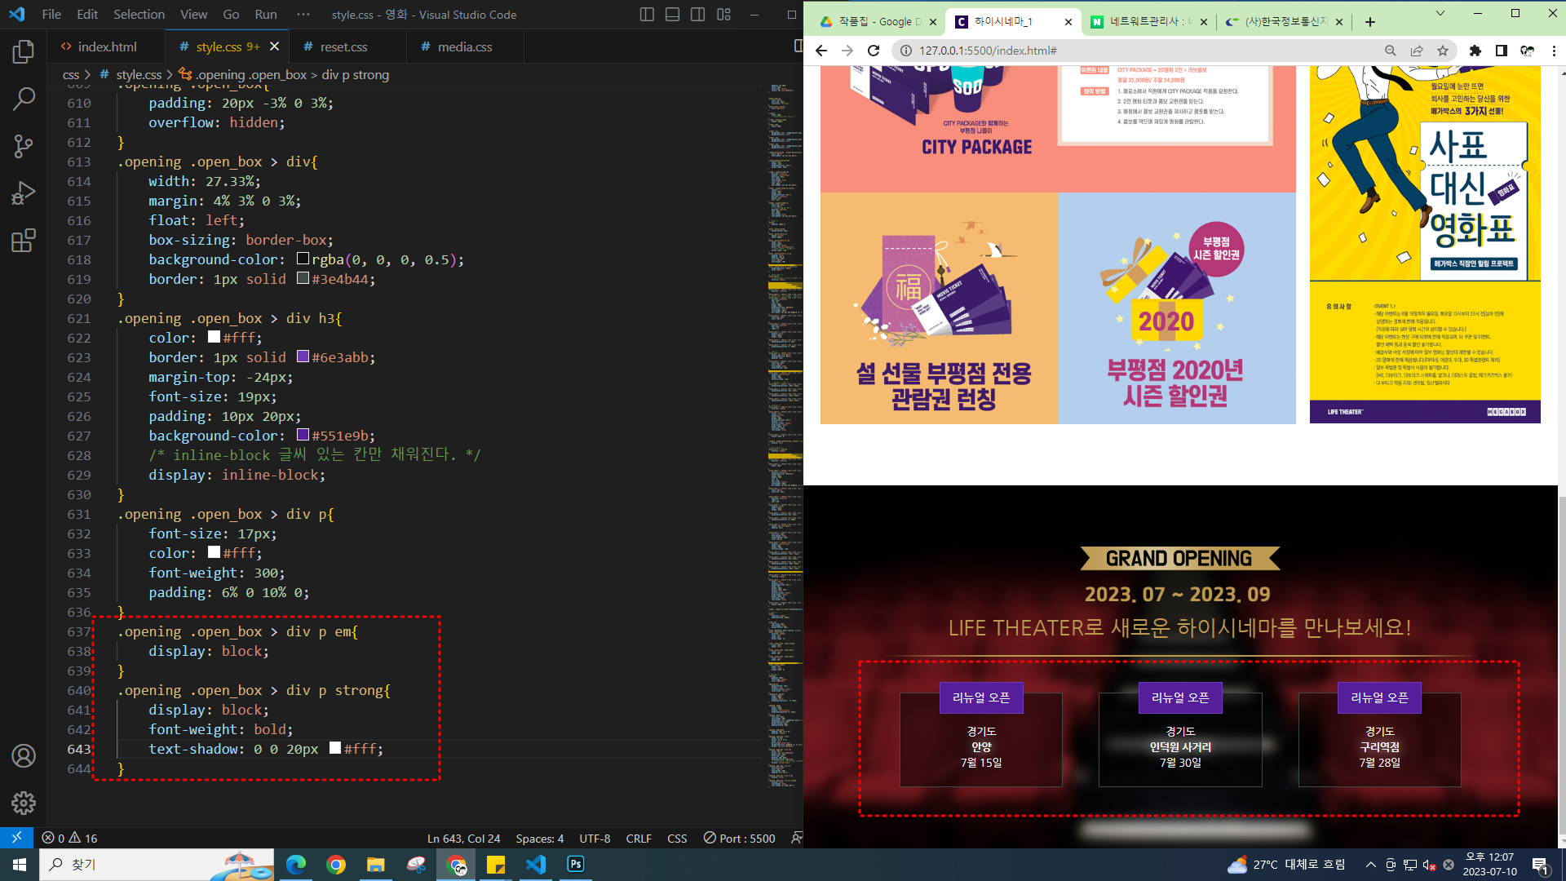Viewport: 1566px width, 881px height.
Task: Open the Run and Debug view
Action: tap(23, 193)
